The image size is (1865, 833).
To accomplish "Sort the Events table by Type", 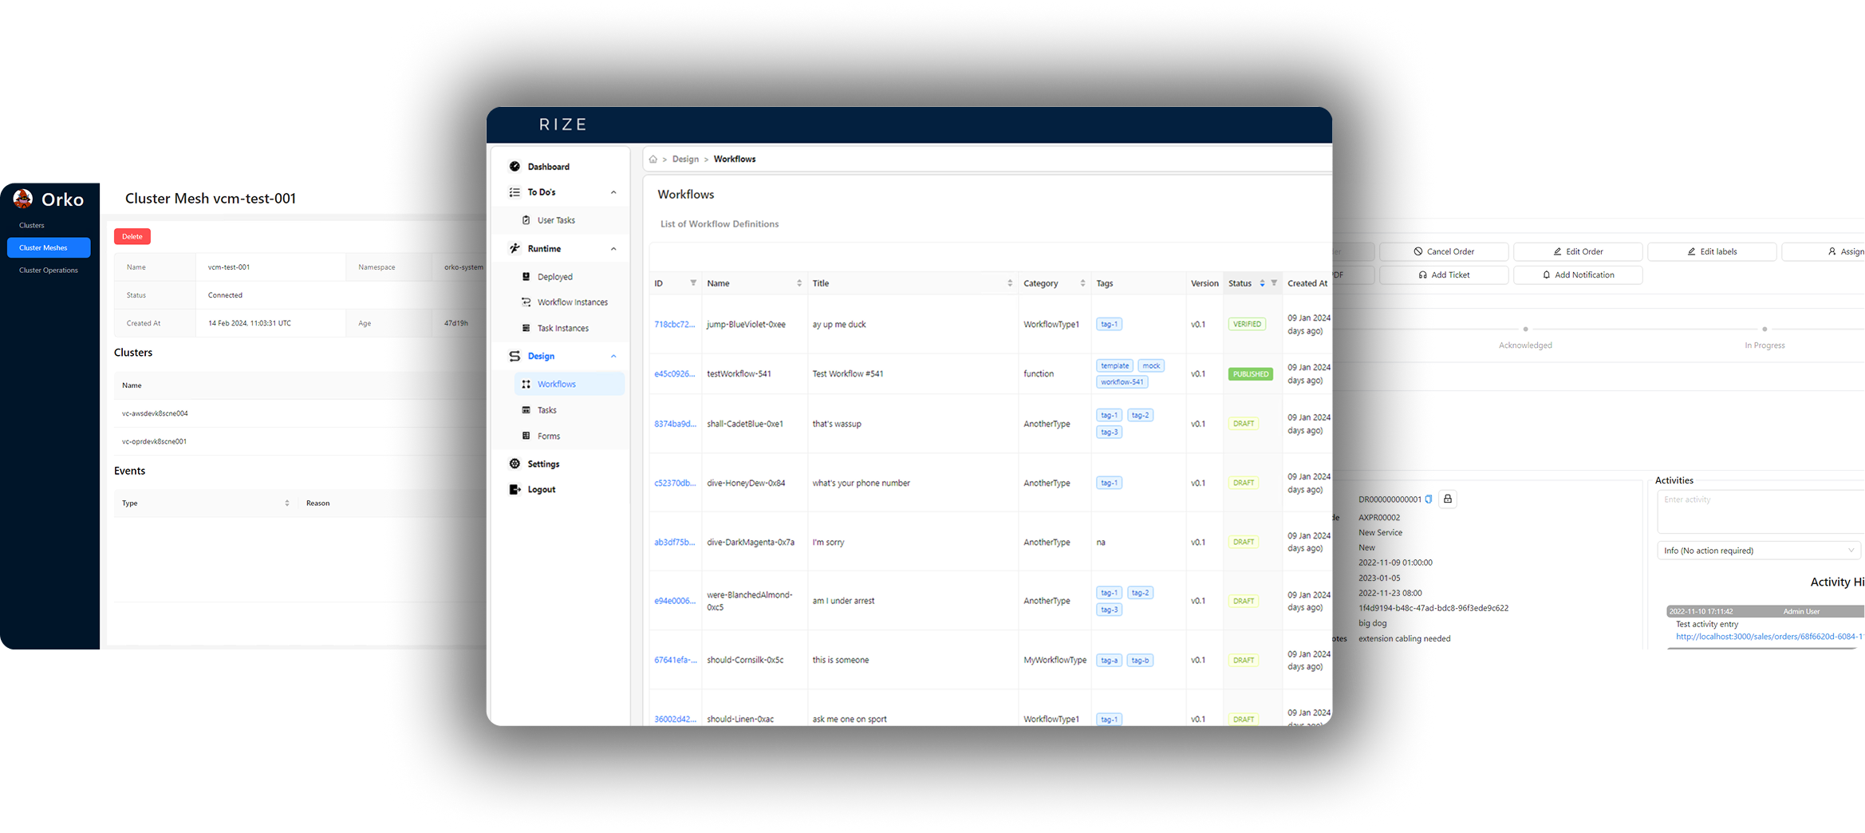I will (x=286, y=503).
